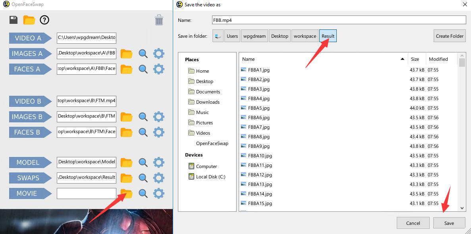This screenshot has height=234, width=471.
Task: Open settings gear for MODEL
Action: coord(158,162)
